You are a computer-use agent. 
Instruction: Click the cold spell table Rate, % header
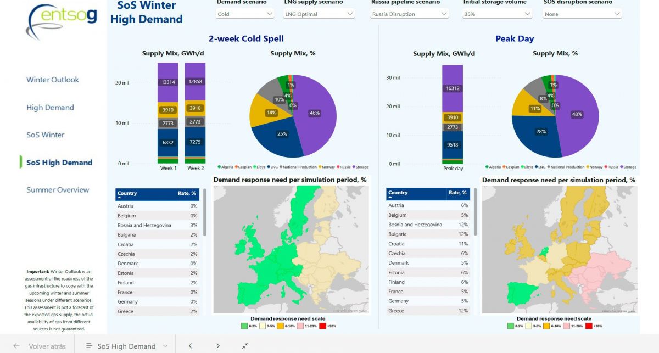tap(188, 193)
